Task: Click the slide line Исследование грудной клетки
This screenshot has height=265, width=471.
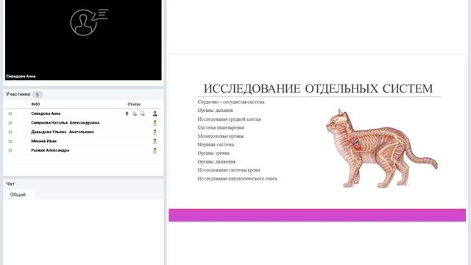Action: tap(229, 119)
